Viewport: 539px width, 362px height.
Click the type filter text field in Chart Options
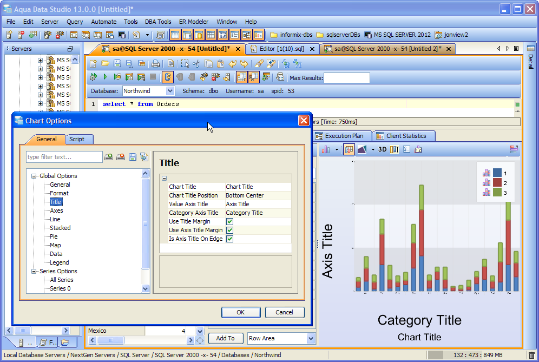point(64,157)
